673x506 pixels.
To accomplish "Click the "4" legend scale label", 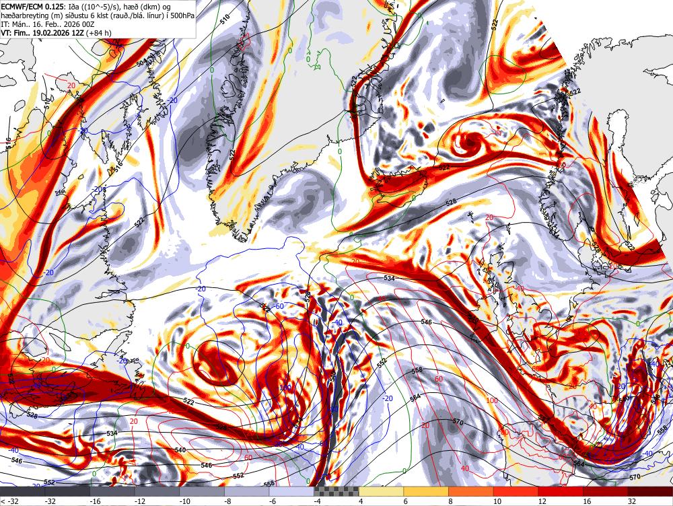I will (361, 501).
